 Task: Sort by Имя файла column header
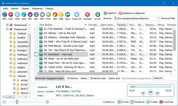click(61, 25)
